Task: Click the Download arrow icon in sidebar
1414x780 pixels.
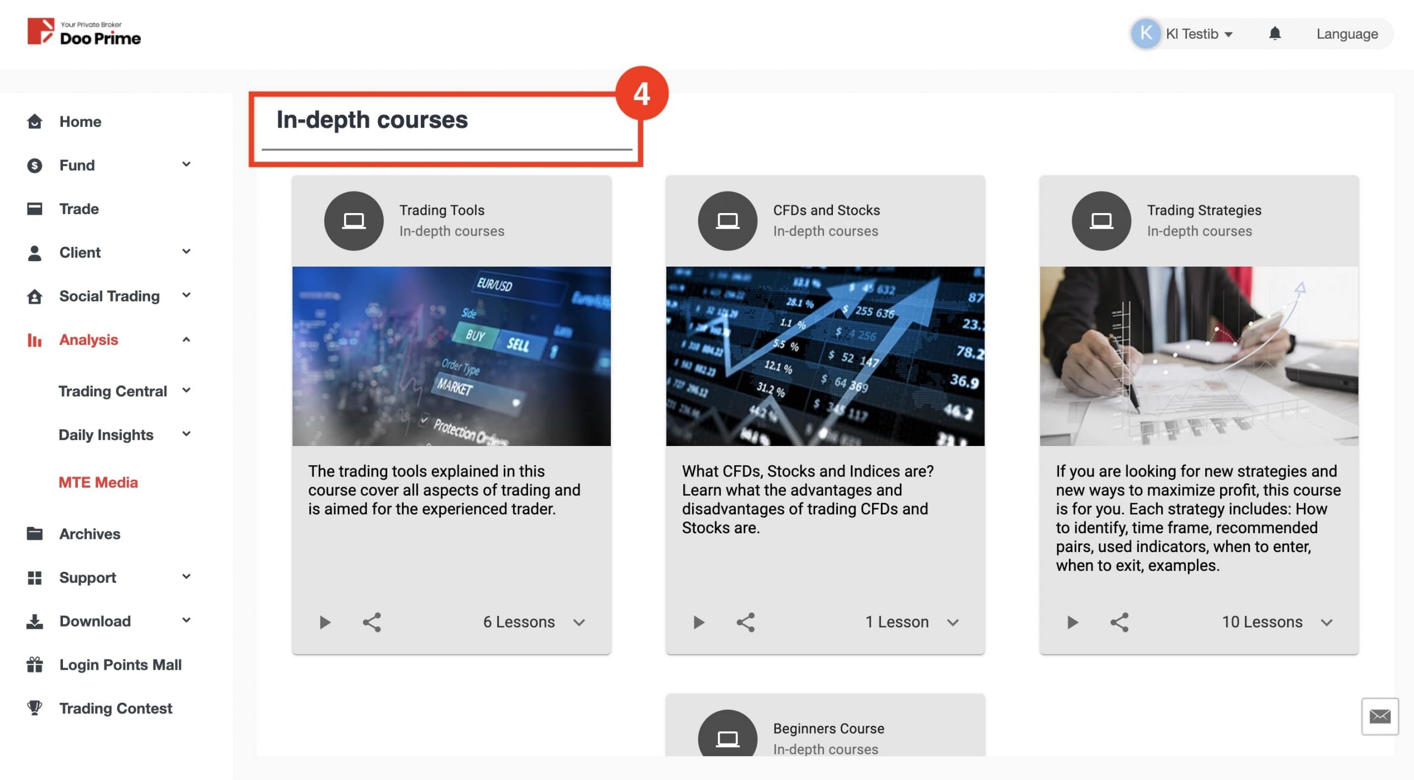Action: click(34, 621)
